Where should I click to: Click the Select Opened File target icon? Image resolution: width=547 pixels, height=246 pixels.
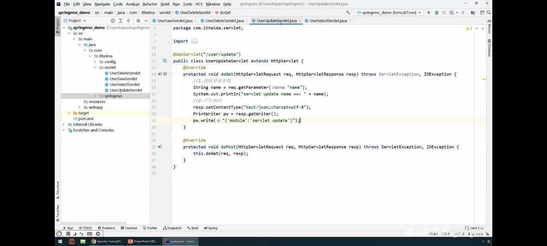click(113, 20)
